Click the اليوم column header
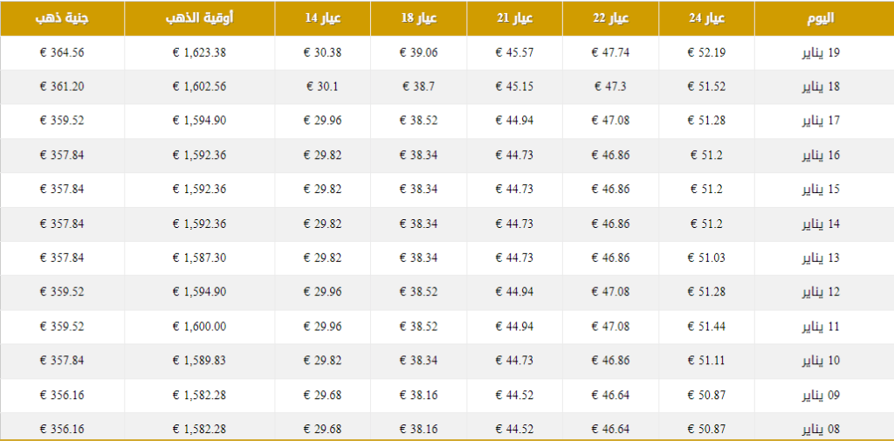894x441 pixels. tap(821, 18)
